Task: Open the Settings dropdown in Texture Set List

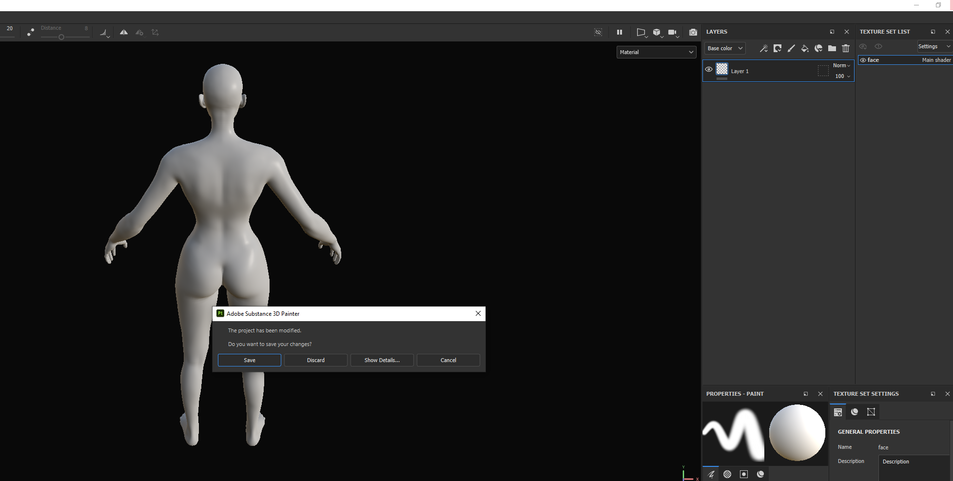Action: 934,46
